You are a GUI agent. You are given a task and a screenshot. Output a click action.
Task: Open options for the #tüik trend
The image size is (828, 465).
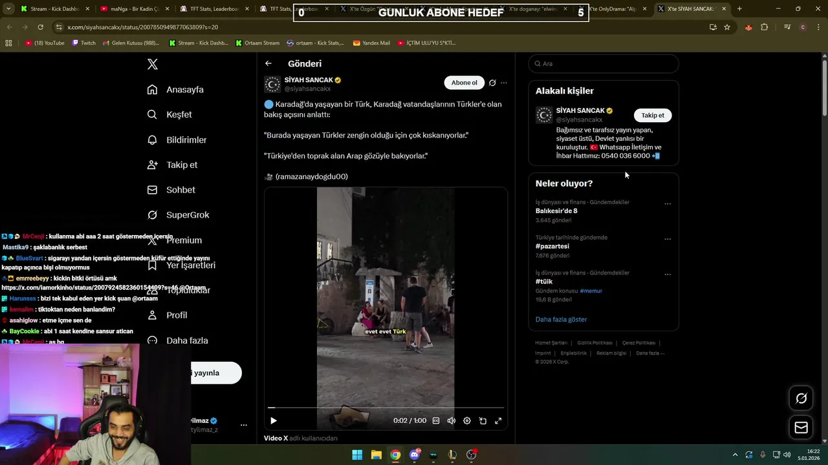coord(668,274)
